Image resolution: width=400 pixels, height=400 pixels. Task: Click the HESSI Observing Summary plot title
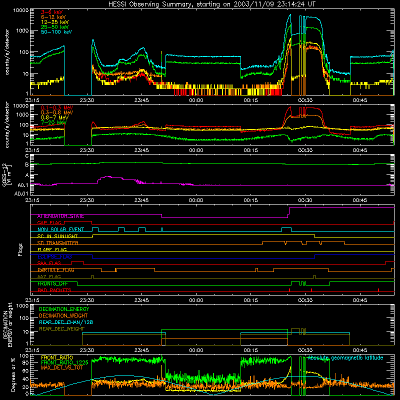pyautogui.click(x=211, y=4)
